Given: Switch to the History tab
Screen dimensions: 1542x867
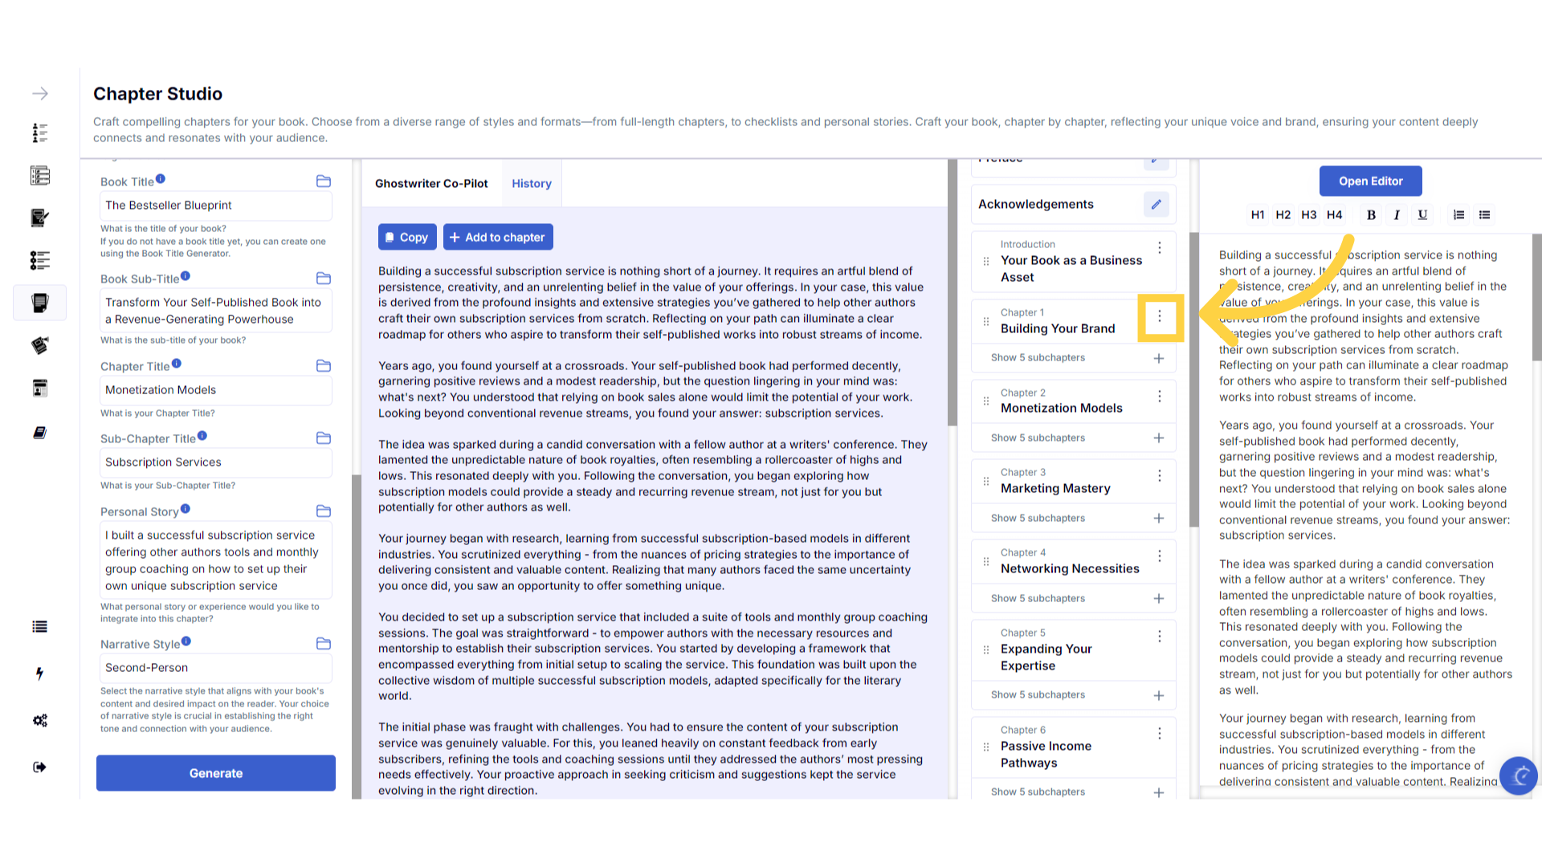Looking at the screenshot, I should [531, 183].
